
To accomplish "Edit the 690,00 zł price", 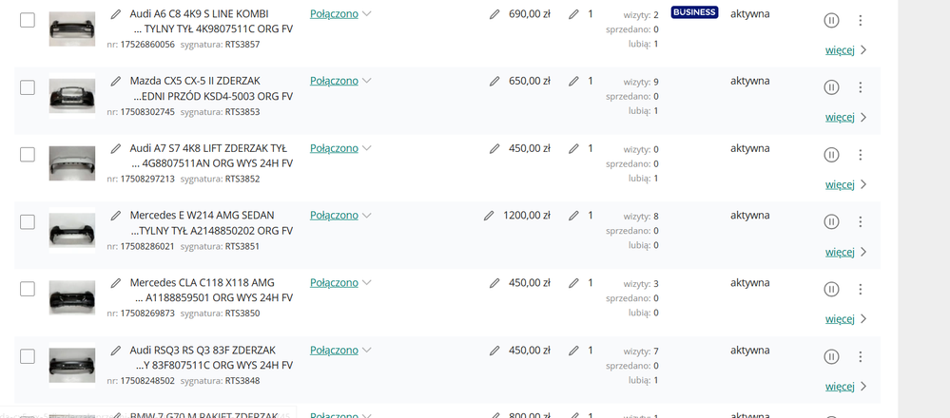I will tap(494, 14).
